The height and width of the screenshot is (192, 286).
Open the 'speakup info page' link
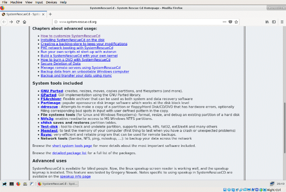coord(75,177)
